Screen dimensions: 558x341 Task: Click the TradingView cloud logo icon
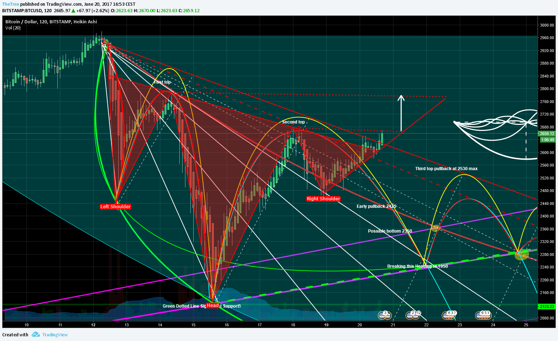(x=36, y=335)
